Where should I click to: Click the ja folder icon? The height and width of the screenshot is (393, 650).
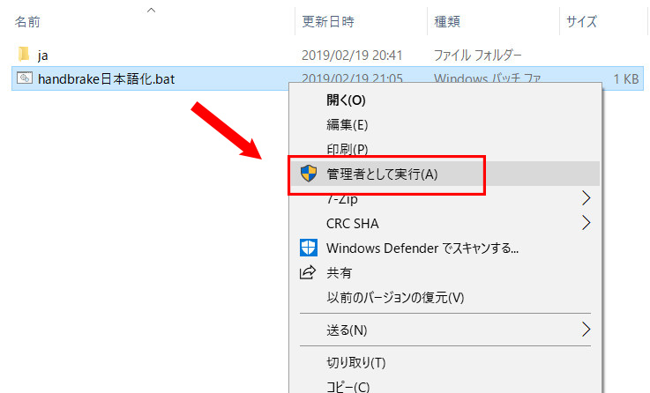[24, 54]
